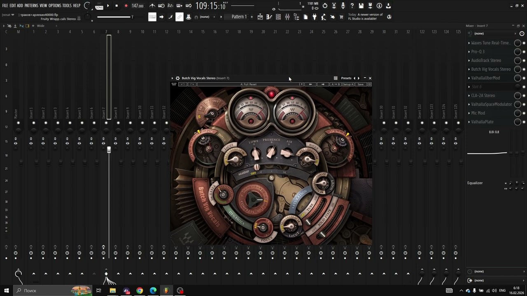Click the info icon in top toolbar
This screenshot has width=527, height=296.
tap(379, 6)
